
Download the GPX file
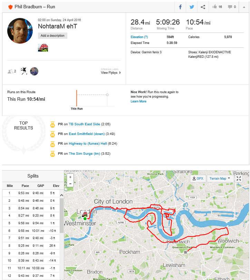click(x=198, y=178)
